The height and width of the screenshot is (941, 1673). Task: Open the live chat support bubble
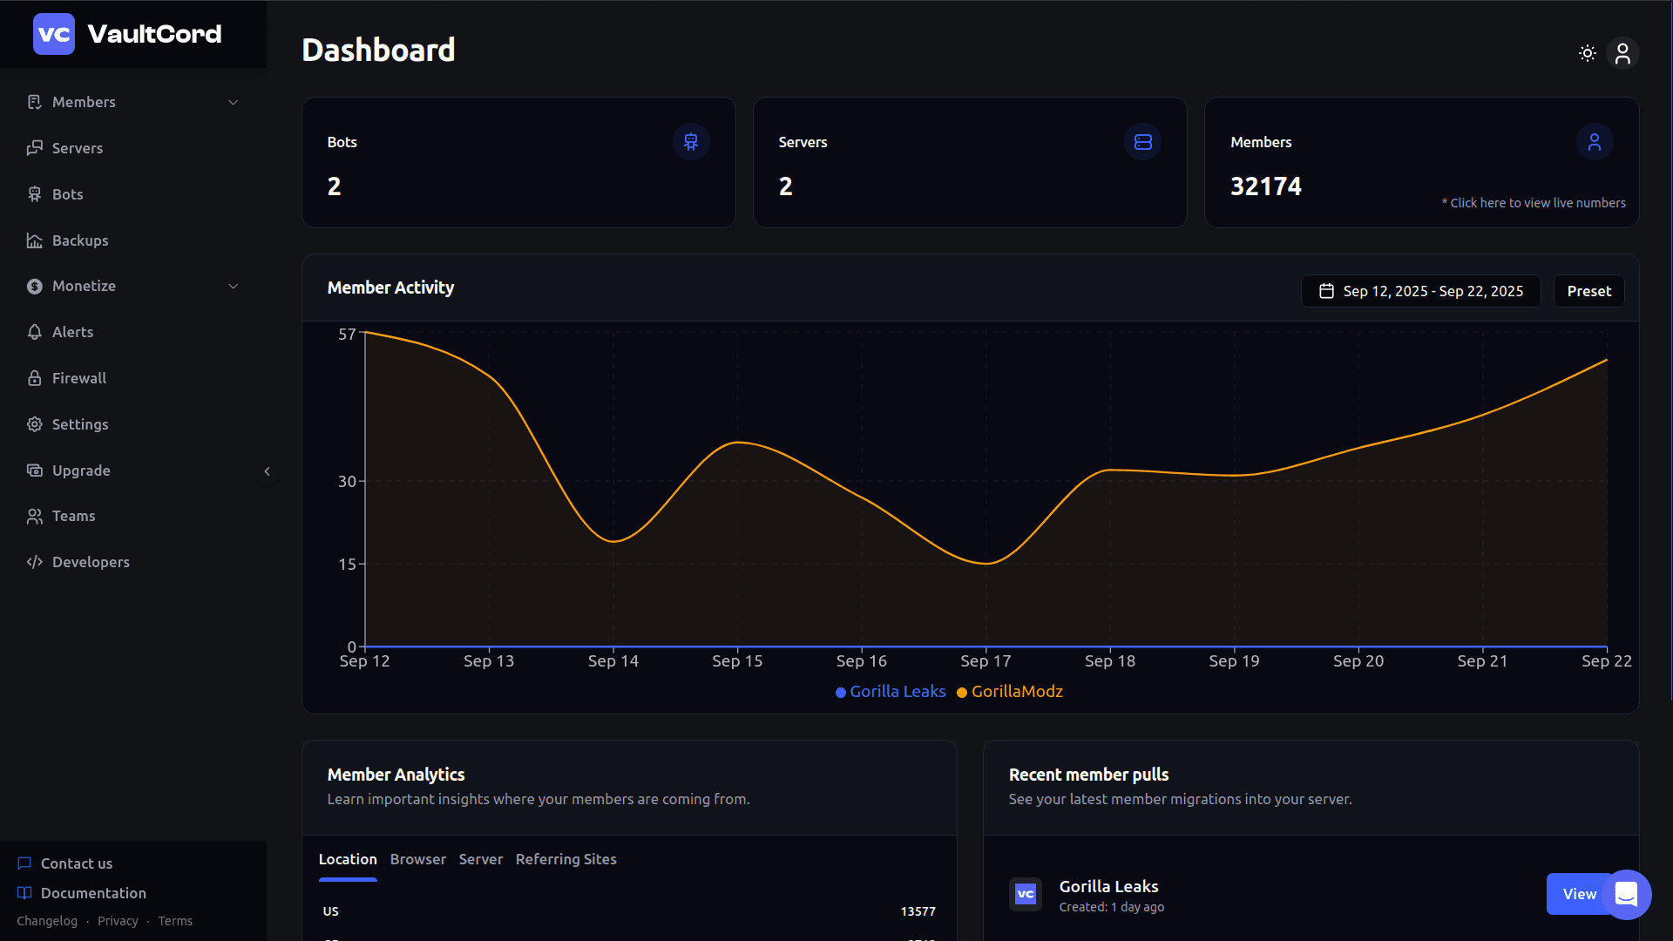coord(1626,894)
